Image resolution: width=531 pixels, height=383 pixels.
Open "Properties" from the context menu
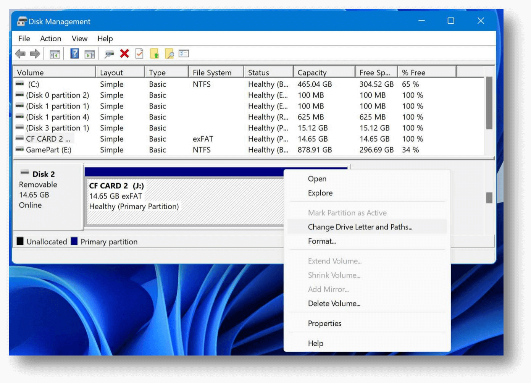(324, 323)
